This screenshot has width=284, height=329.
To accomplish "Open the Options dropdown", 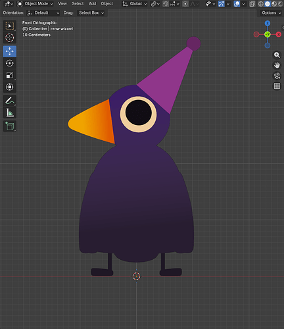I will 271,13.
